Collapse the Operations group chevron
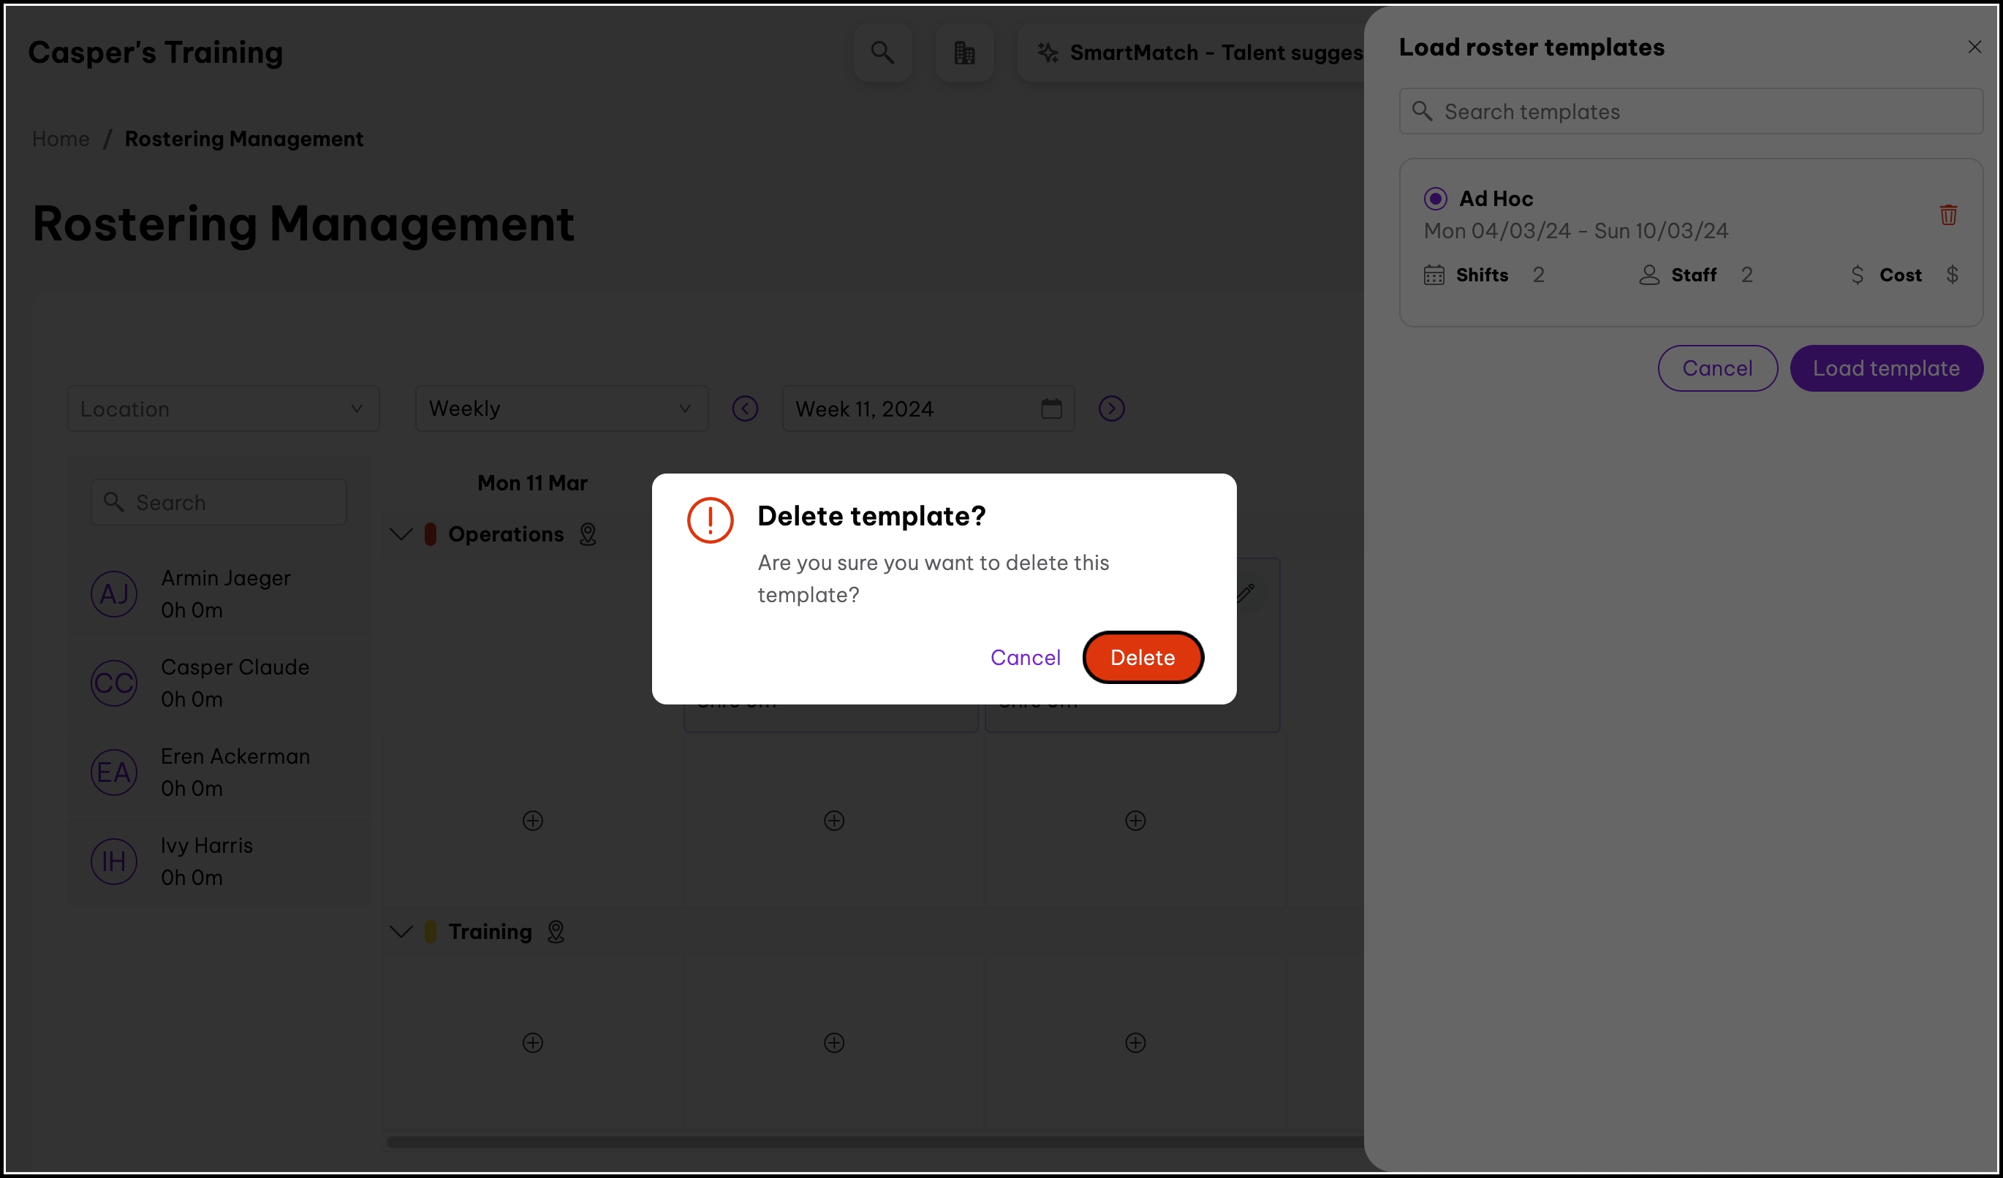 (401, 533)
